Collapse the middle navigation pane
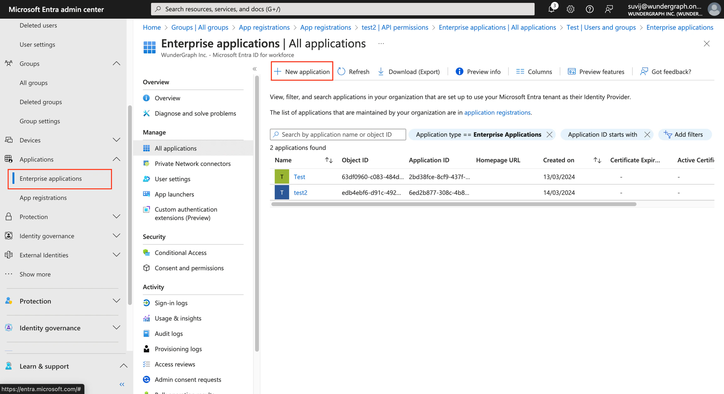The image size is (724, 394). 255,69
